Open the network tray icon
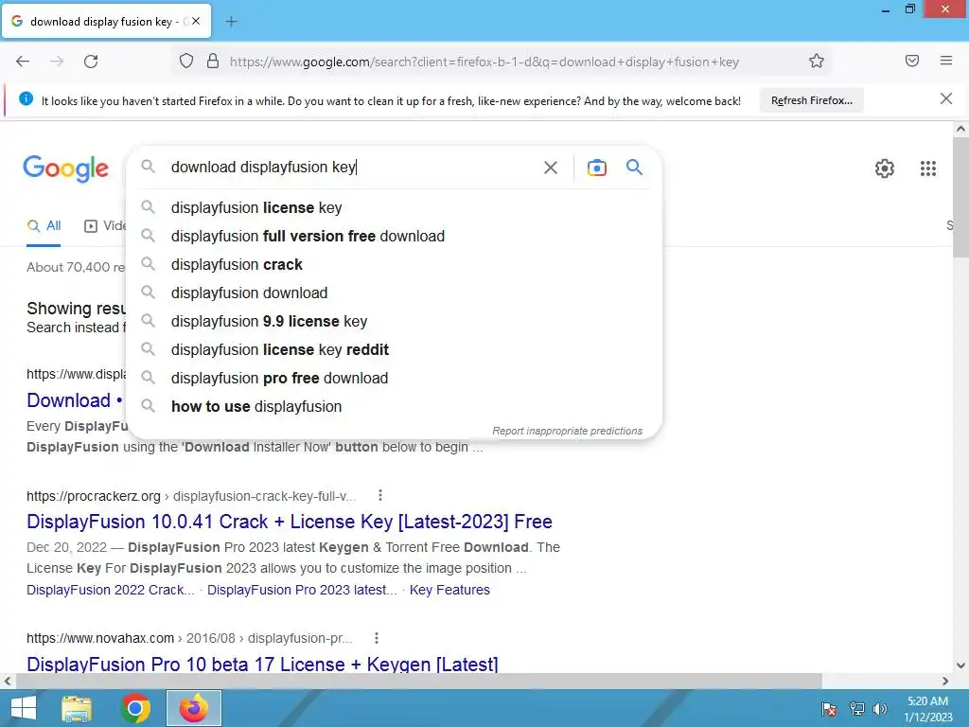The image size is (969, 727). tap(856, 708)
